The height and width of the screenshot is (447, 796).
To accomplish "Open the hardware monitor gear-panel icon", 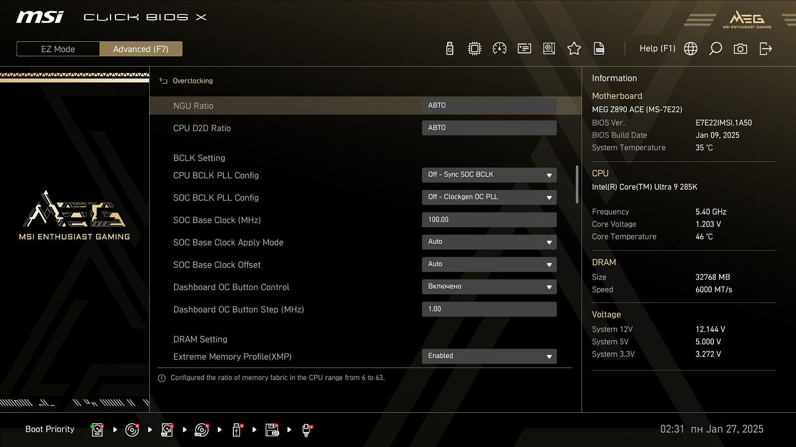I will tap(549, 49).
